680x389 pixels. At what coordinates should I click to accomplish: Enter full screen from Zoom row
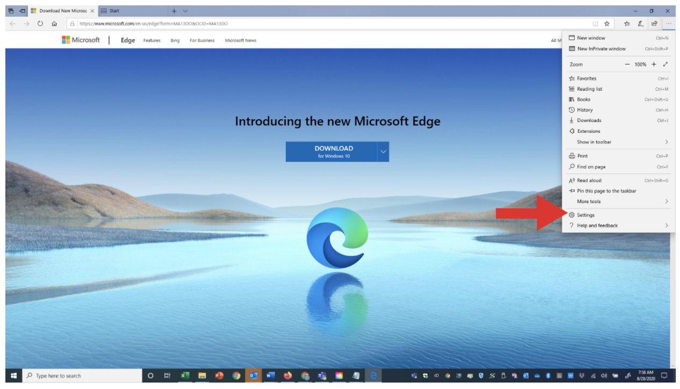pos(665,64)
